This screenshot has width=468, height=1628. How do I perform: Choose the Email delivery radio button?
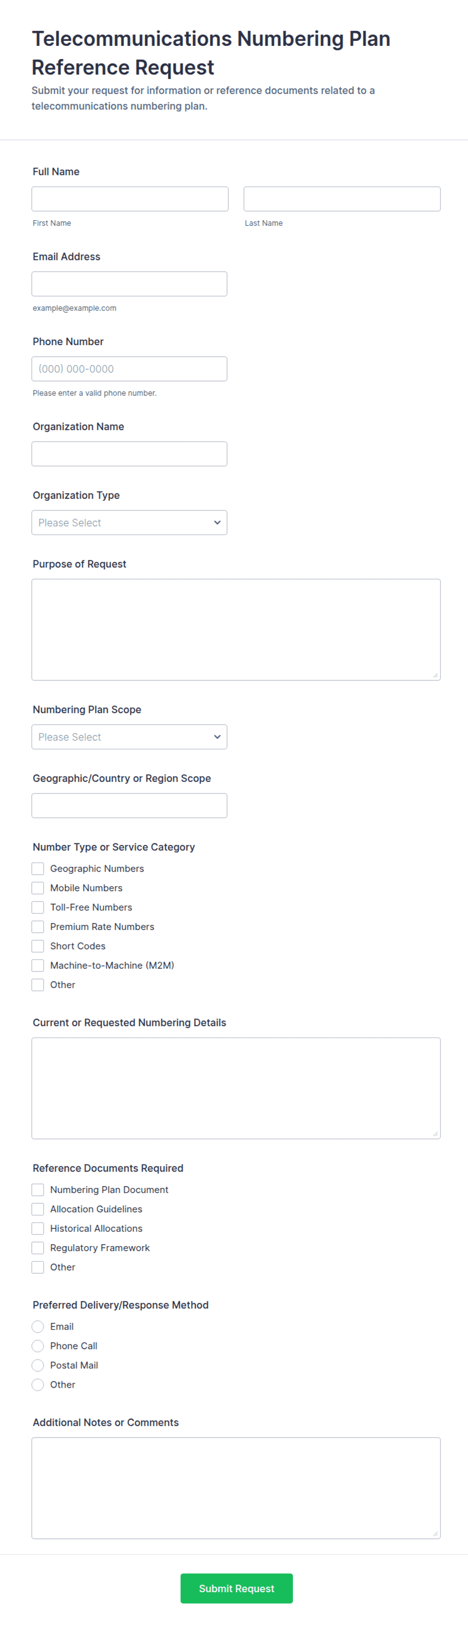tap(38, 1327)
